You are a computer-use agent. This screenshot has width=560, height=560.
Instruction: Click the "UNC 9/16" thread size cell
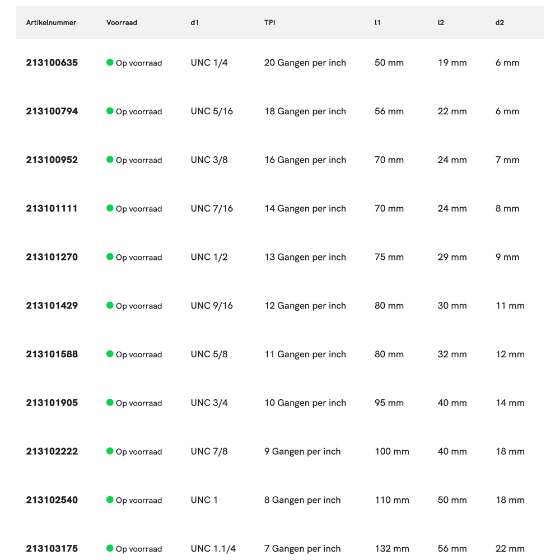coord(212,306)
